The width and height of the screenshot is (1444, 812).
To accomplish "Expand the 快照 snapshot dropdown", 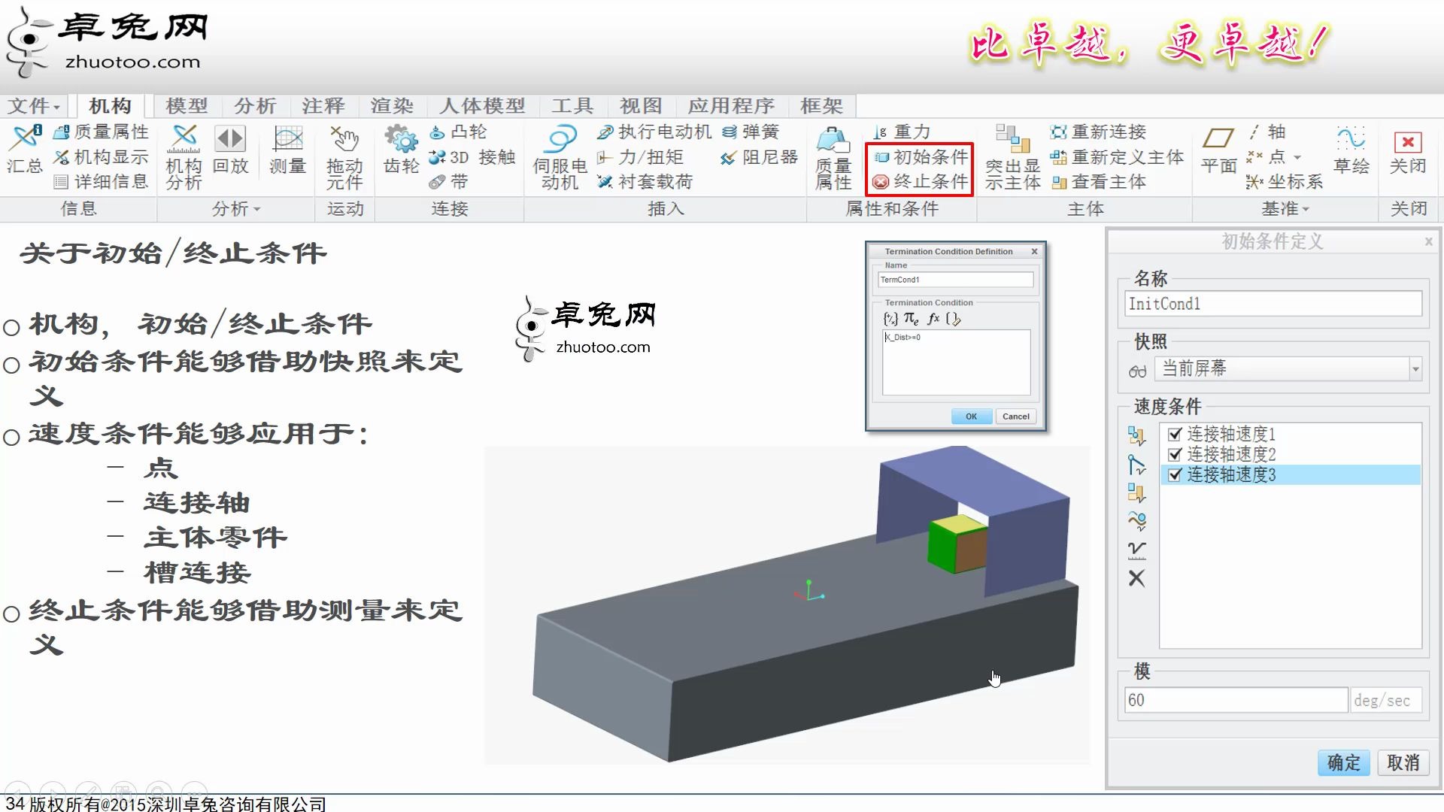I will 1415,368.
